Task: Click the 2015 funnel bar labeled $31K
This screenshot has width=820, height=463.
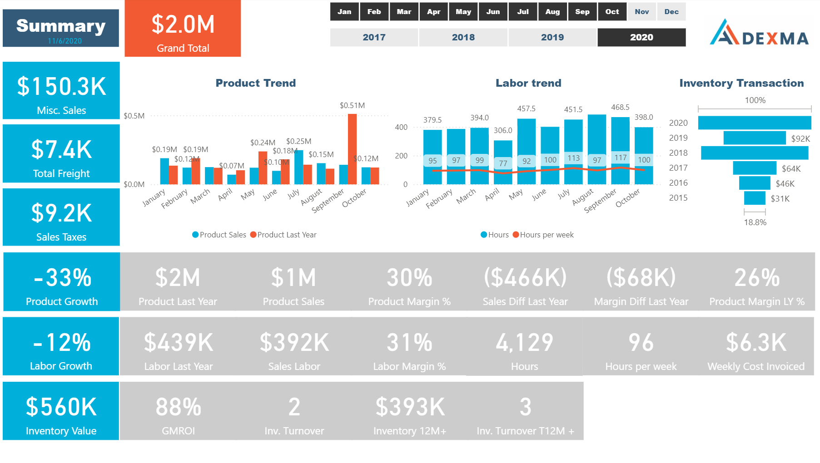Action: point(755,198)
